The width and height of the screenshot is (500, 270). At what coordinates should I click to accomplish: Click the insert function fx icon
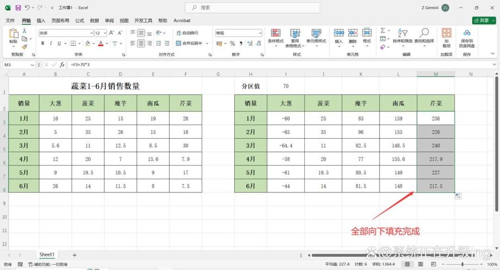coord(62,65)
